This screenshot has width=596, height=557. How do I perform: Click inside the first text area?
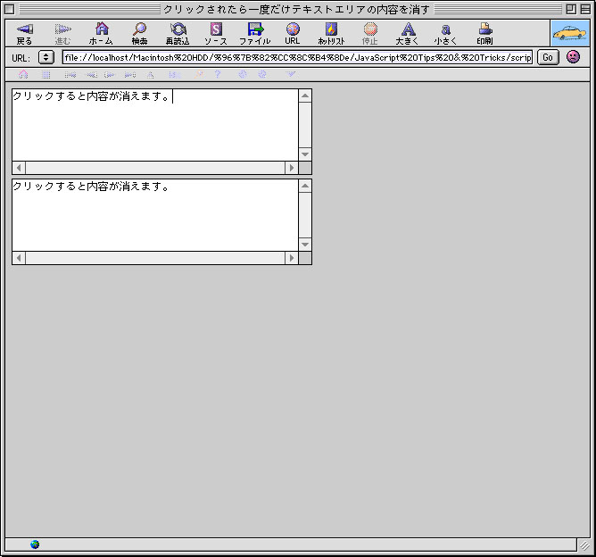(155, 125)
